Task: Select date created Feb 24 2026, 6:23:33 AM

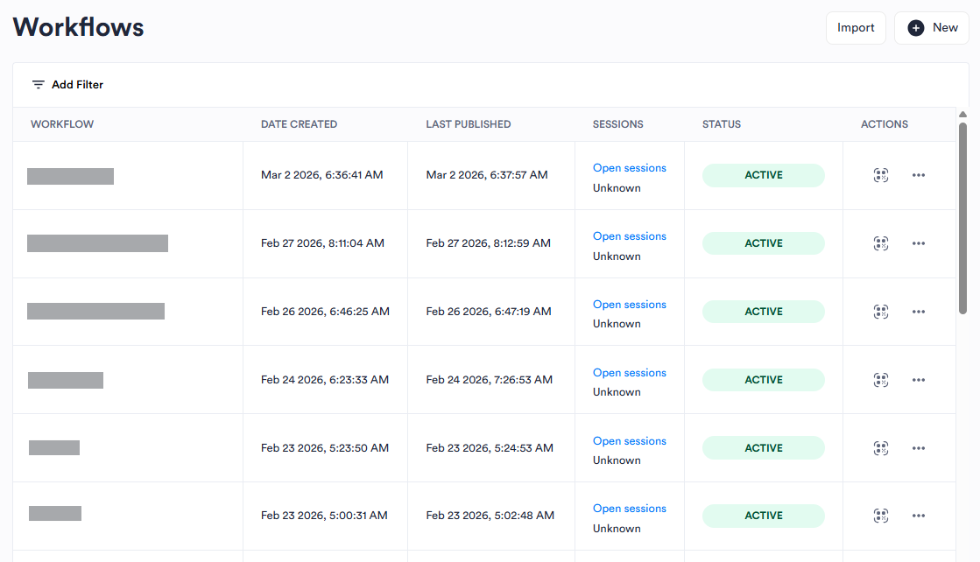Action: pos(325,380)
